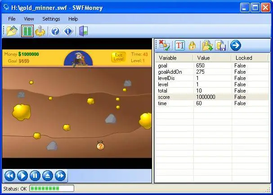The image size is (273, 195).
Task: Click the Locked column header
Action: pos(250,58)
